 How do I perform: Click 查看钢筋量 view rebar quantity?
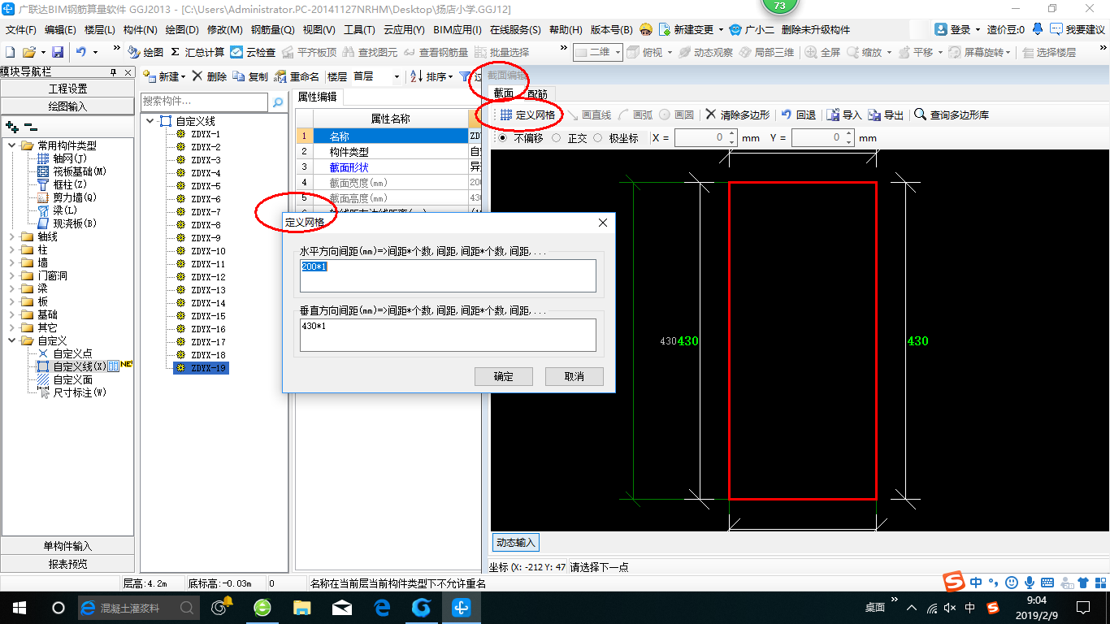(436, 52)
